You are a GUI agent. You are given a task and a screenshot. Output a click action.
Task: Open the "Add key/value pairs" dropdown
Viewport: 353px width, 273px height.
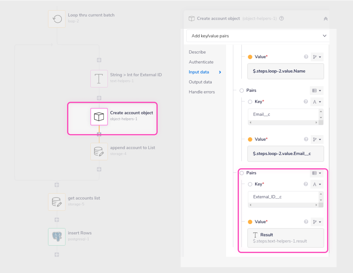tap(258, 36)
